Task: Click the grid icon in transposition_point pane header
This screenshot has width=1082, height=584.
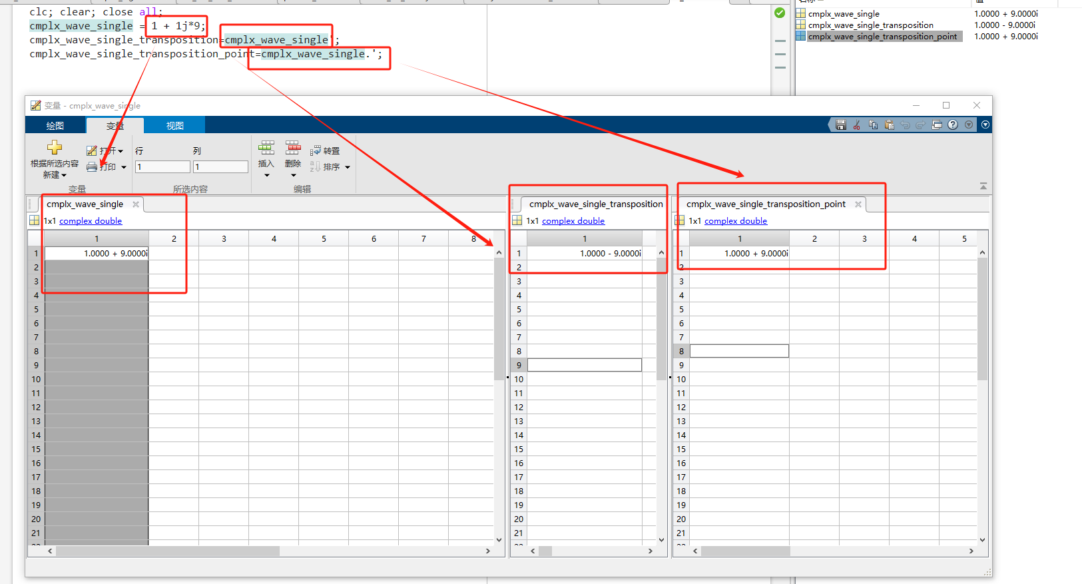Action: [x=680, y=220]
